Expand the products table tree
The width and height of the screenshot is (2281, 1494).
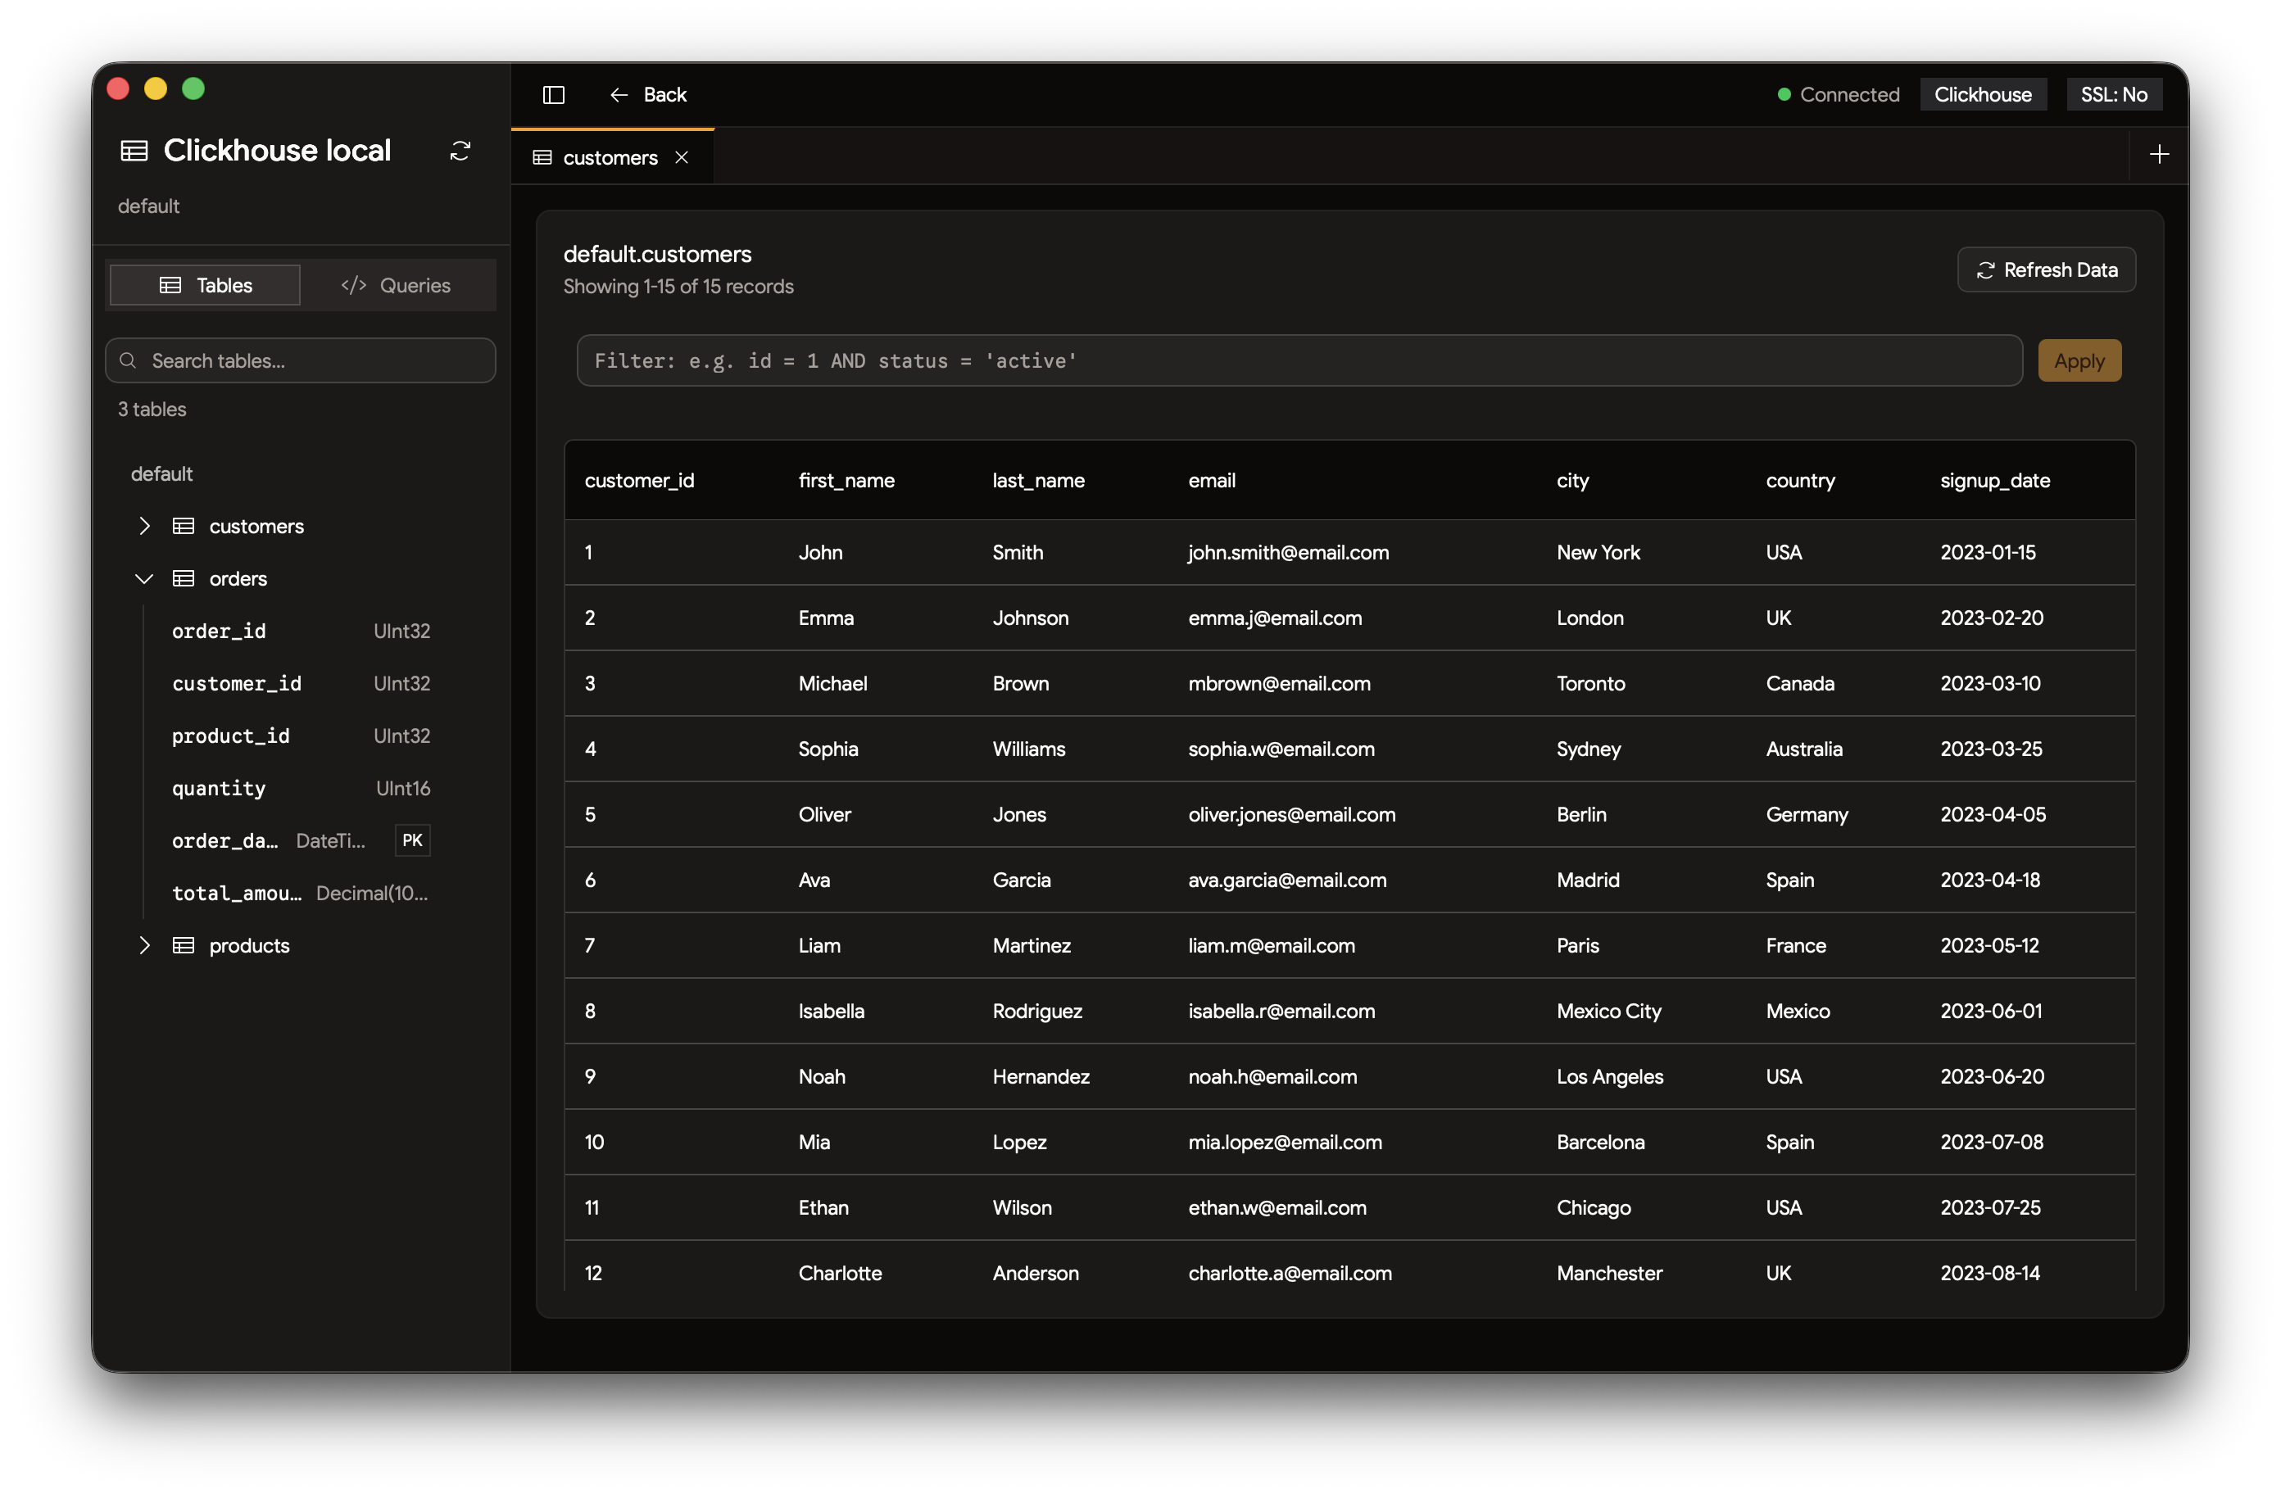[x=145, y=946]
